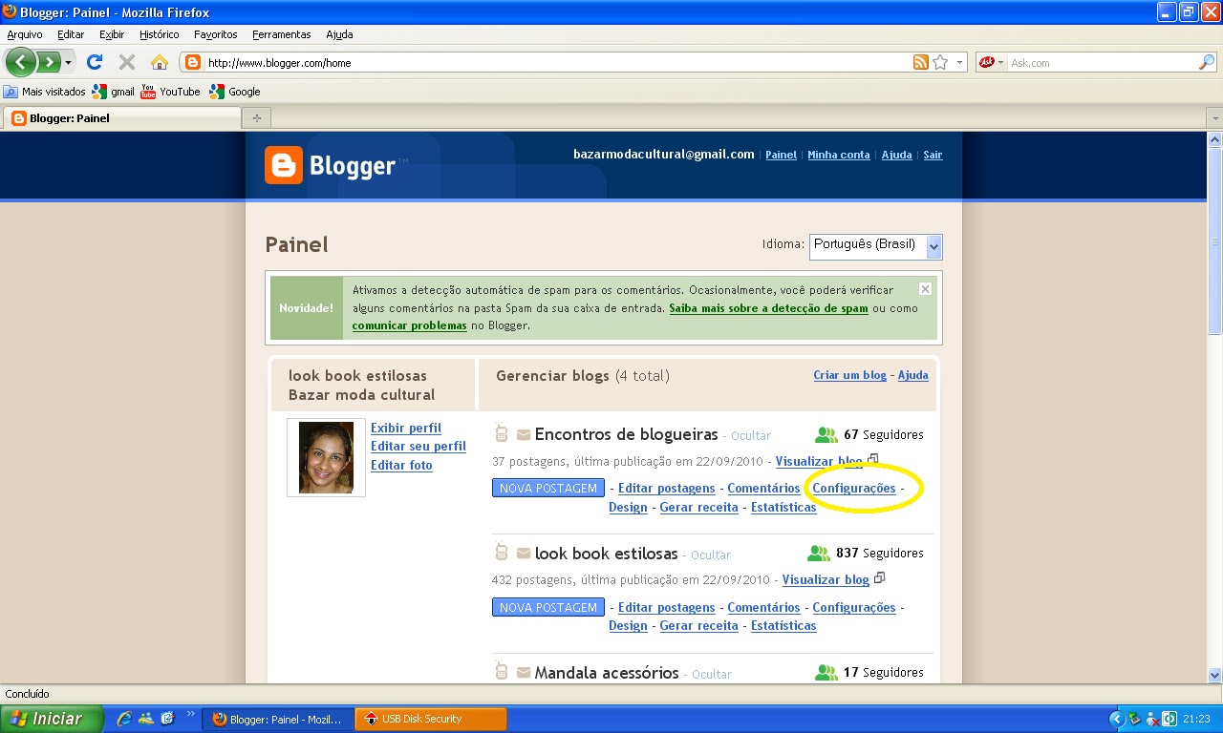Open the Idioma language dropdown
Viewport: 1223px width, 733px height.
(x=876, y=246)
